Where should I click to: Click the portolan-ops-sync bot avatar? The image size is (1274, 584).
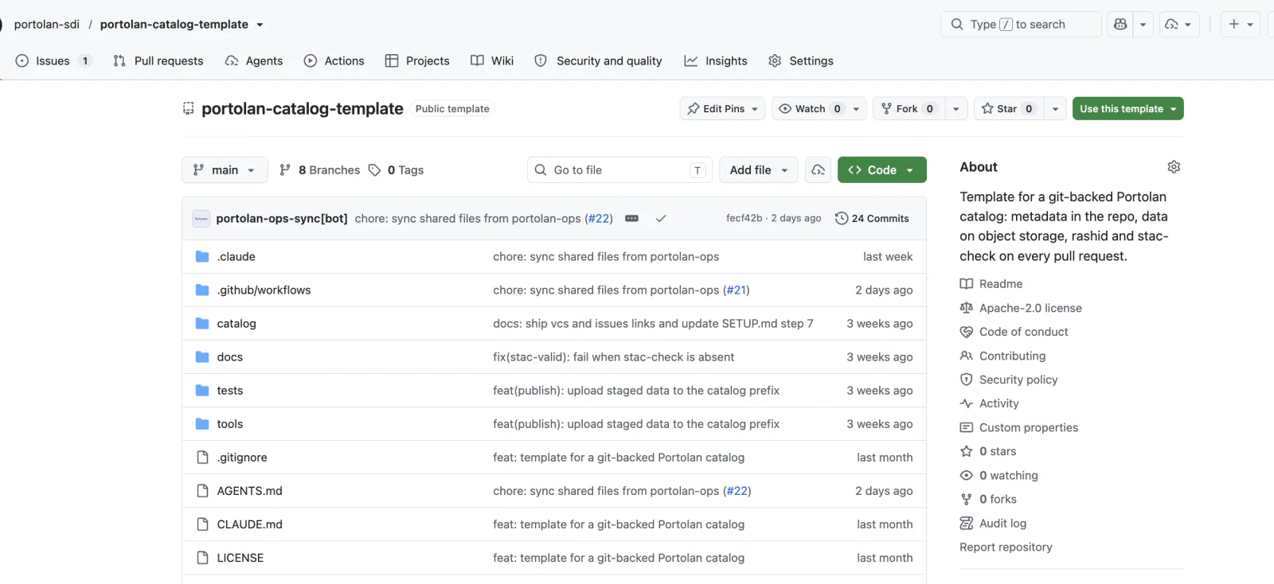(201, 218)
